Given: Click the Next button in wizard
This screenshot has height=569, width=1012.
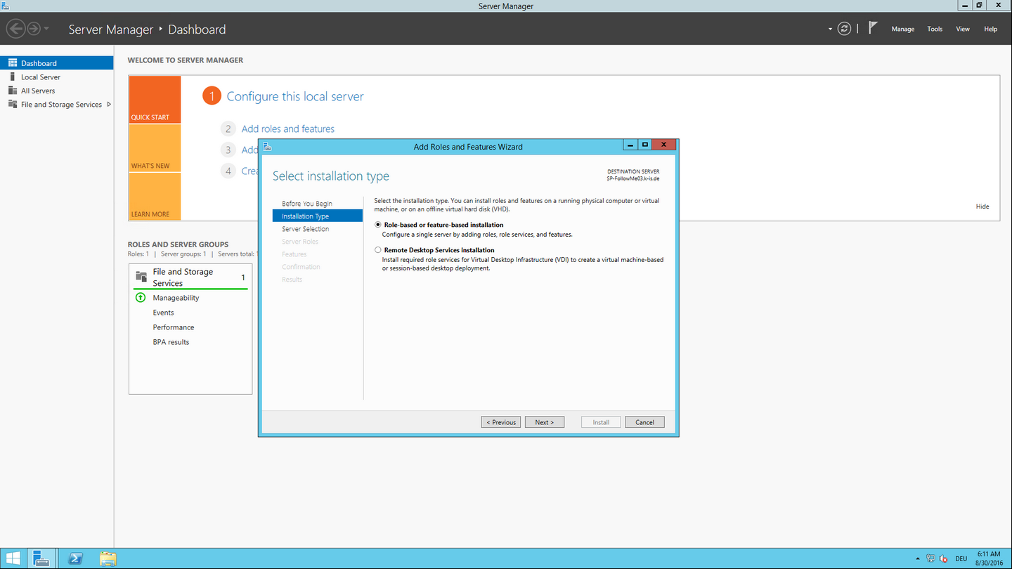Looking at the screenshot, I should 545,422.
